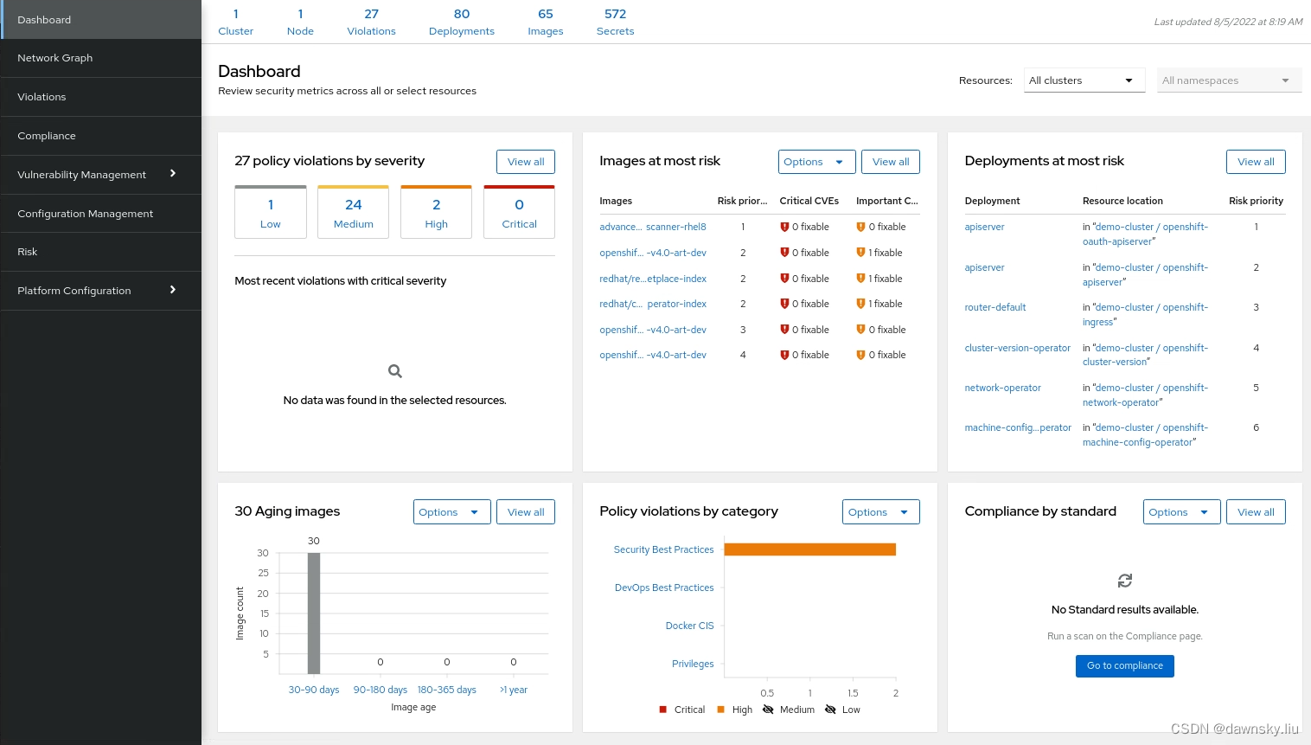Open cluster-version-operator deployment link

pos(1018,348)
